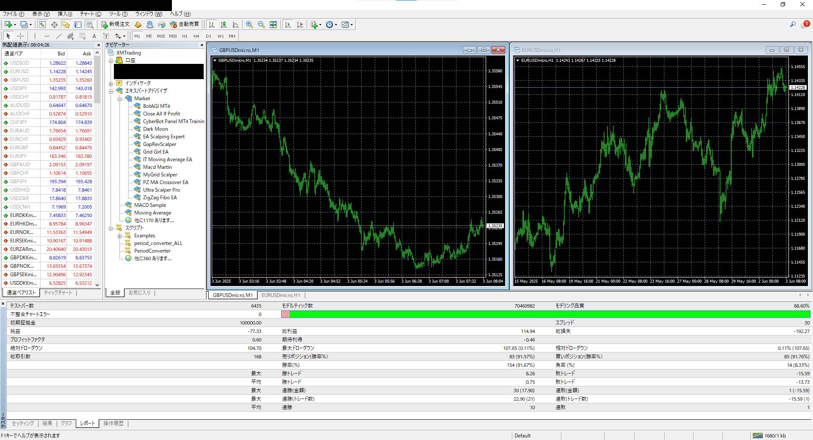Click the profiles icon in toolbar

click(x=24, y=25)
